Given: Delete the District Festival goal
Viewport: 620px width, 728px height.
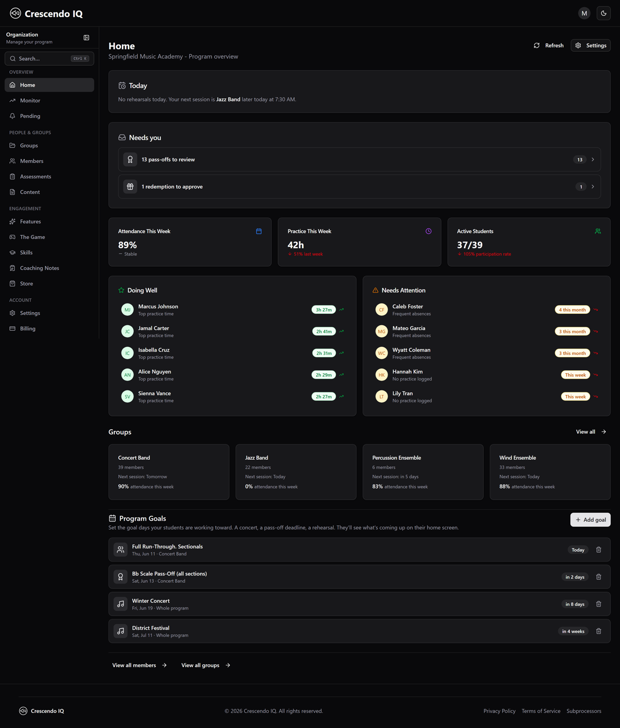Looking at the screenshot, I should (599, 631).
